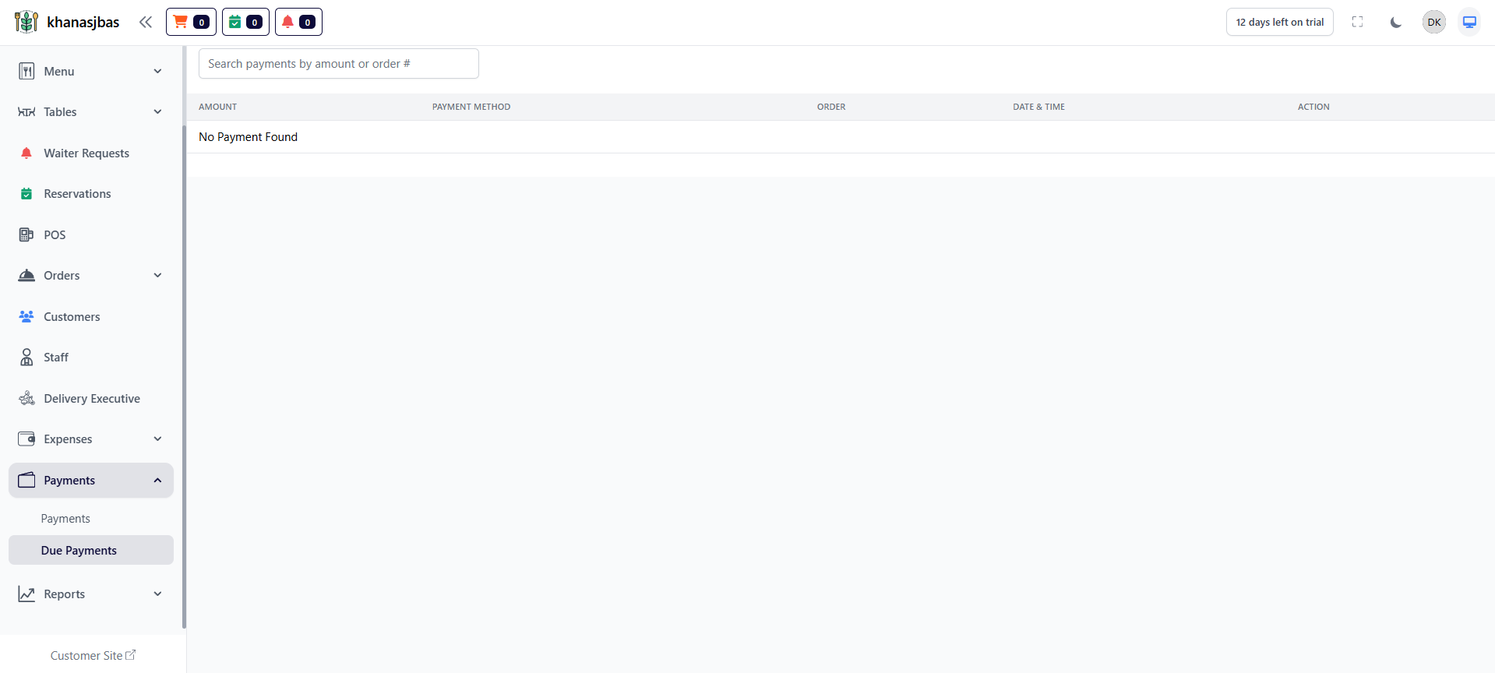
Task: Click the No Payment Found message
Action: pyautogui.click(x=248, y=137)
